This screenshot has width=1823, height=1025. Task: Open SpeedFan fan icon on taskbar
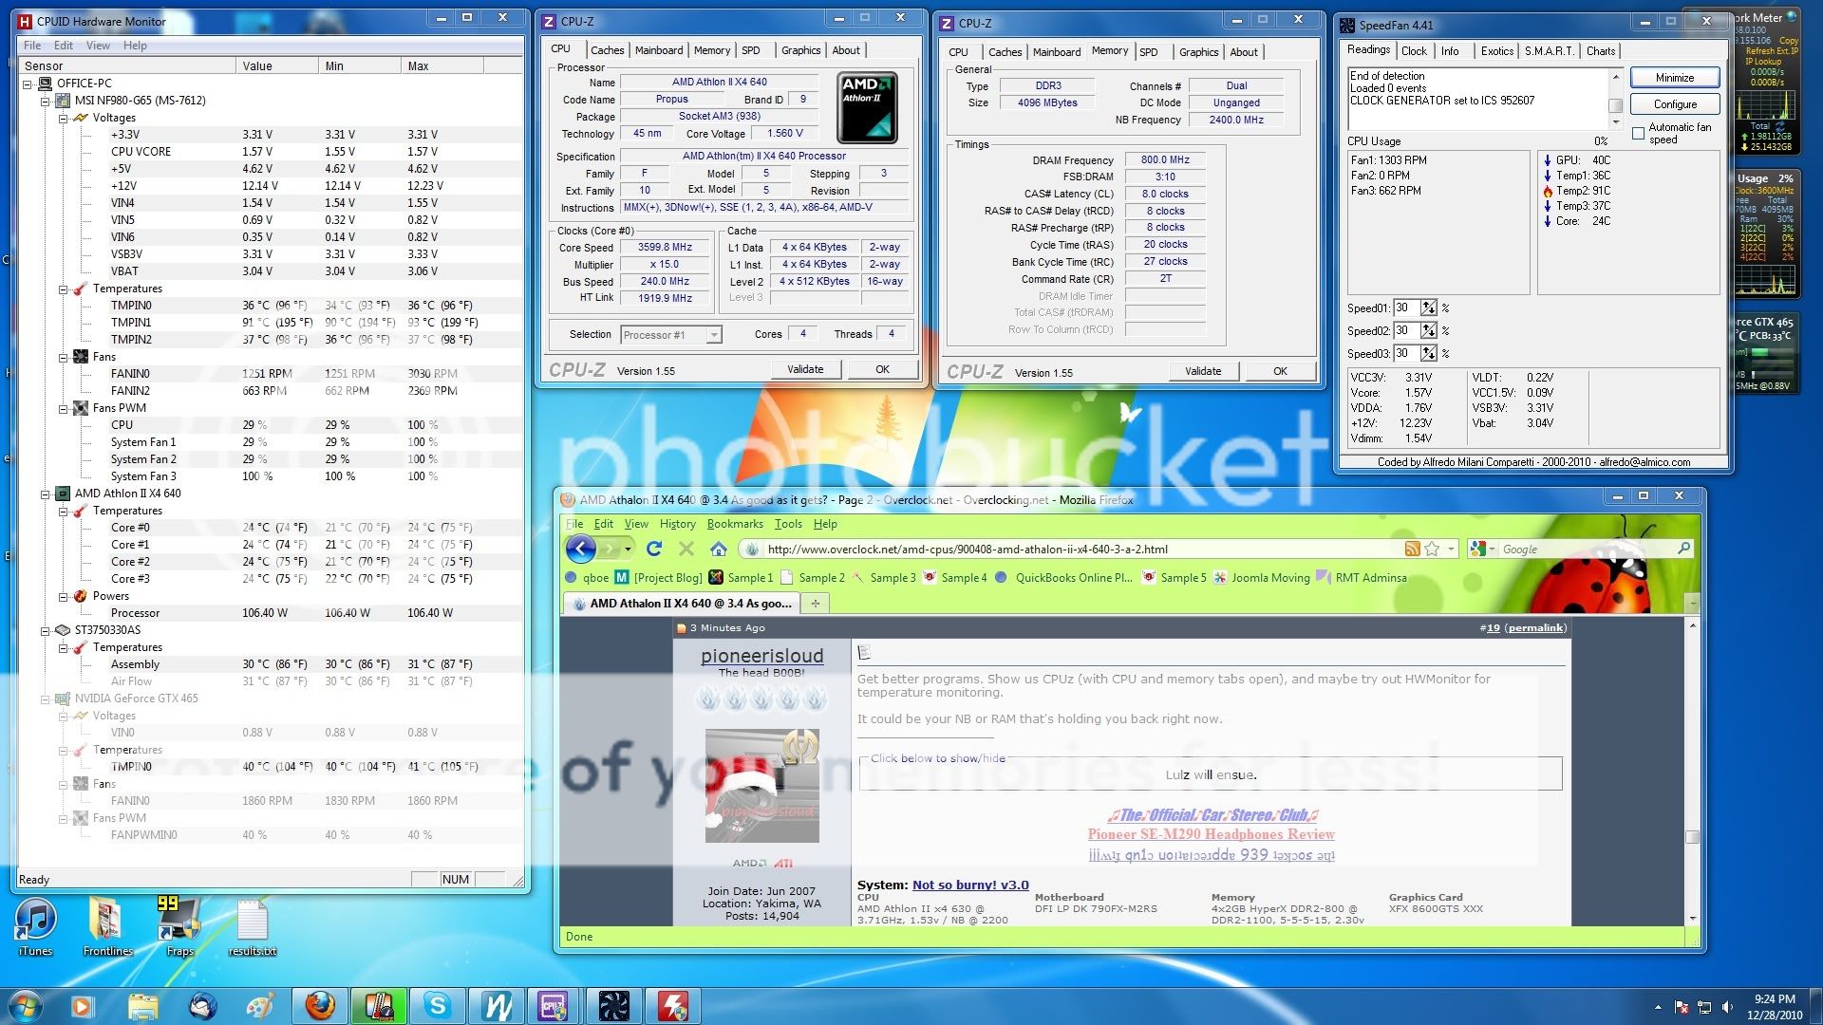coord(614,1006)
